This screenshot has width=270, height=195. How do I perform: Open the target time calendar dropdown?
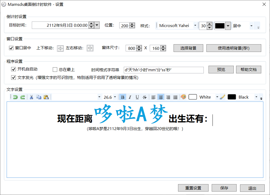pos(97,25)
